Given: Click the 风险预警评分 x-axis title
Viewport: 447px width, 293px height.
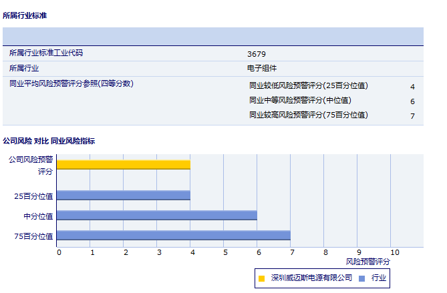Looking at the screenshot, I should 367,262.
